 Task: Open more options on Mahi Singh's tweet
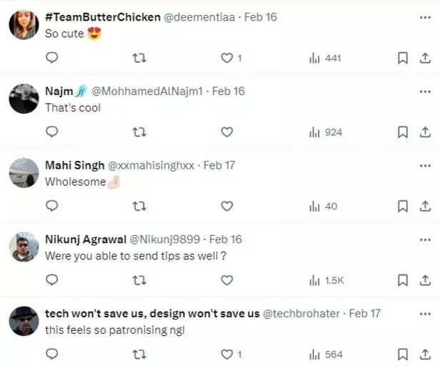coord(425,165)
